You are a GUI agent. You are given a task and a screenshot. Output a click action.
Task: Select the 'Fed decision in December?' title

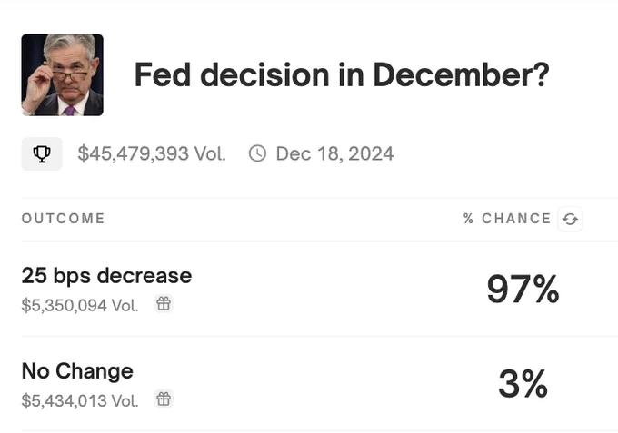tap(342, 74)
